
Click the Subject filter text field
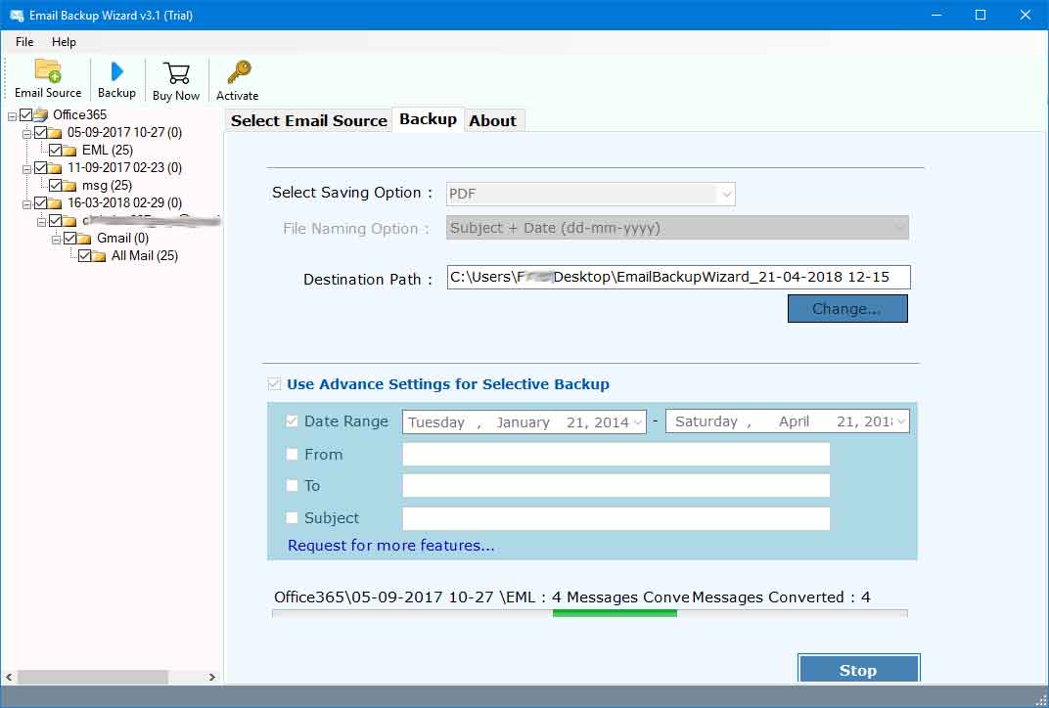pos(616,518)
